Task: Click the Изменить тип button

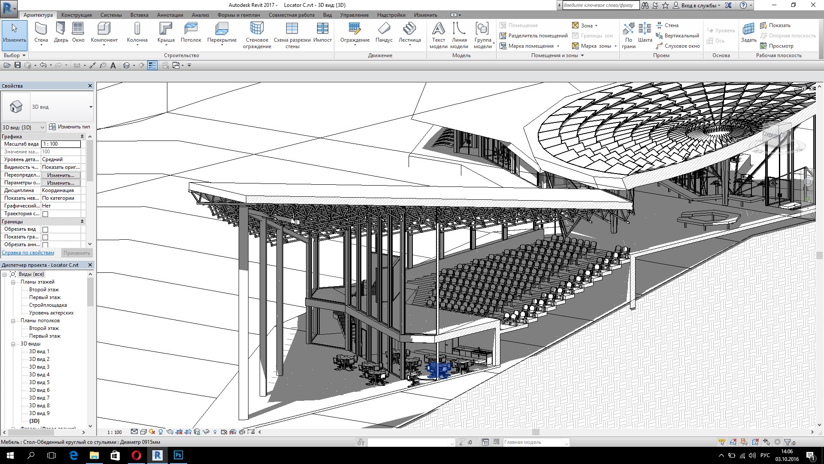Action: click(x=70, y=127)
